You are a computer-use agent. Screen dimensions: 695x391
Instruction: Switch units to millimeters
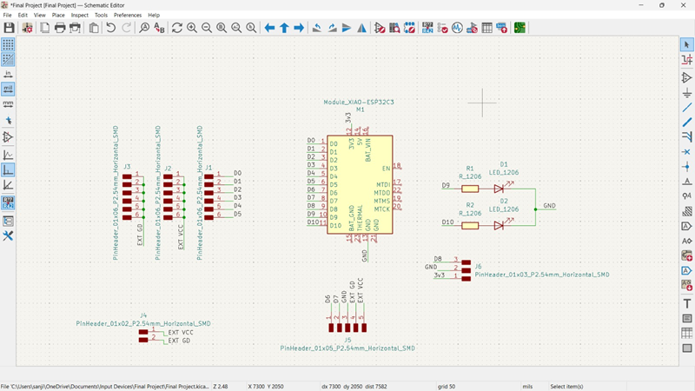(8, 103)
